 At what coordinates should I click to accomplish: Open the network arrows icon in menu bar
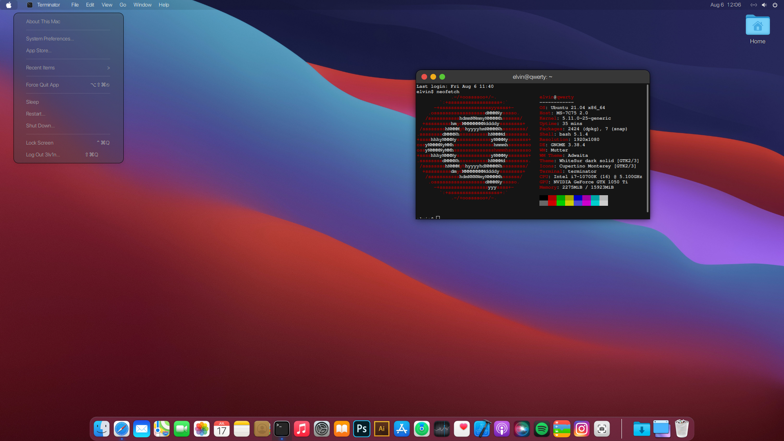(x=753, y=5)
